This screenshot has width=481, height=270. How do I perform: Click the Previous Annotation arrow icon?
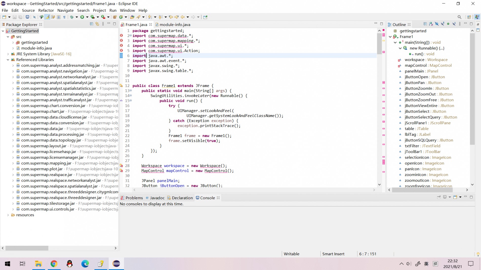tap(160, 17)
